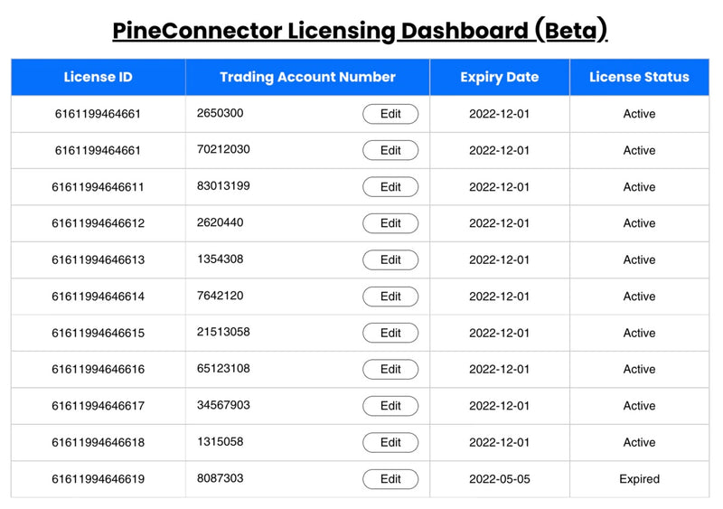The image size is (723, 509).
Task: Edit trading account 65123108
Action: [390, 369]
